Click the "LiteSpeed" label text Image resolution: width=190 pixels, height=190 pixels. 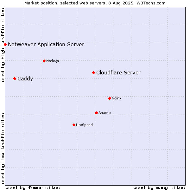pos(84,125)
